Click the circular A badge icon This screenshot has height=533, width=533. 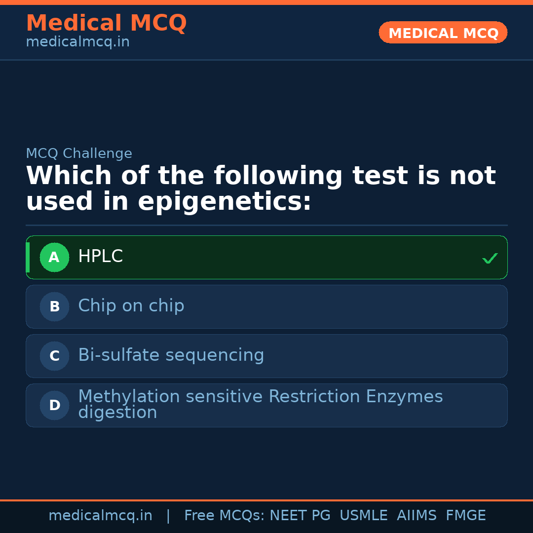point(54,257)
